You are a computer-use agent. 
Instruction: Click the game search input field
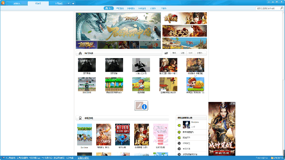point(268,8)
